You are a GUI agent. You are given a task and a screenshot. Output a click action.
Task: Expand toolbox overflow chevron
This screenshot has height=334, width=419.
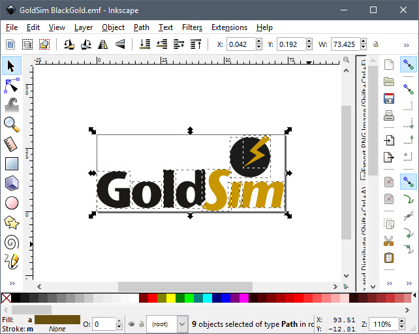12,283
